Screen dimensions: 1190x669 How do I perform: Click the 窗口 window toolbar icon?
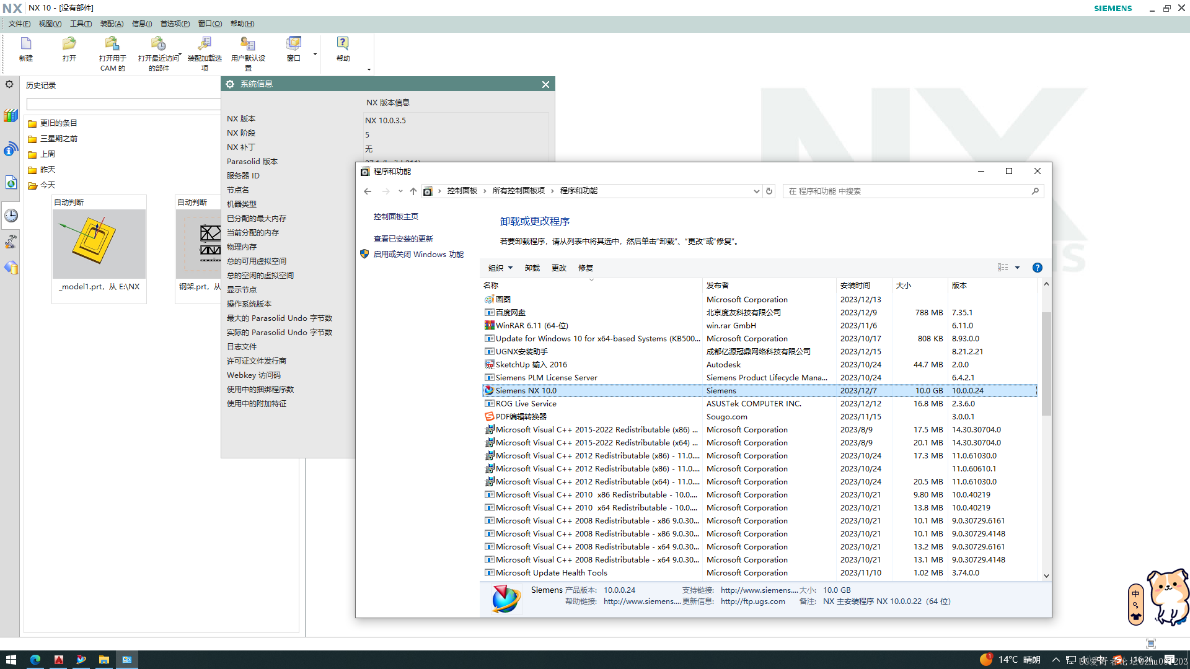pos(294,43)
